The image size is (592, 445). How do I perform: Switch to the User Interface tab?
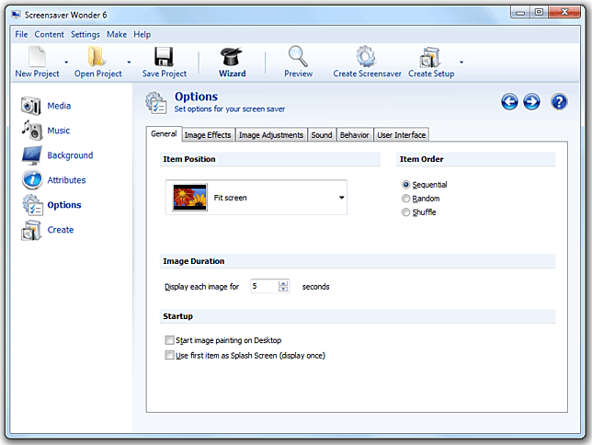[402, 135]
